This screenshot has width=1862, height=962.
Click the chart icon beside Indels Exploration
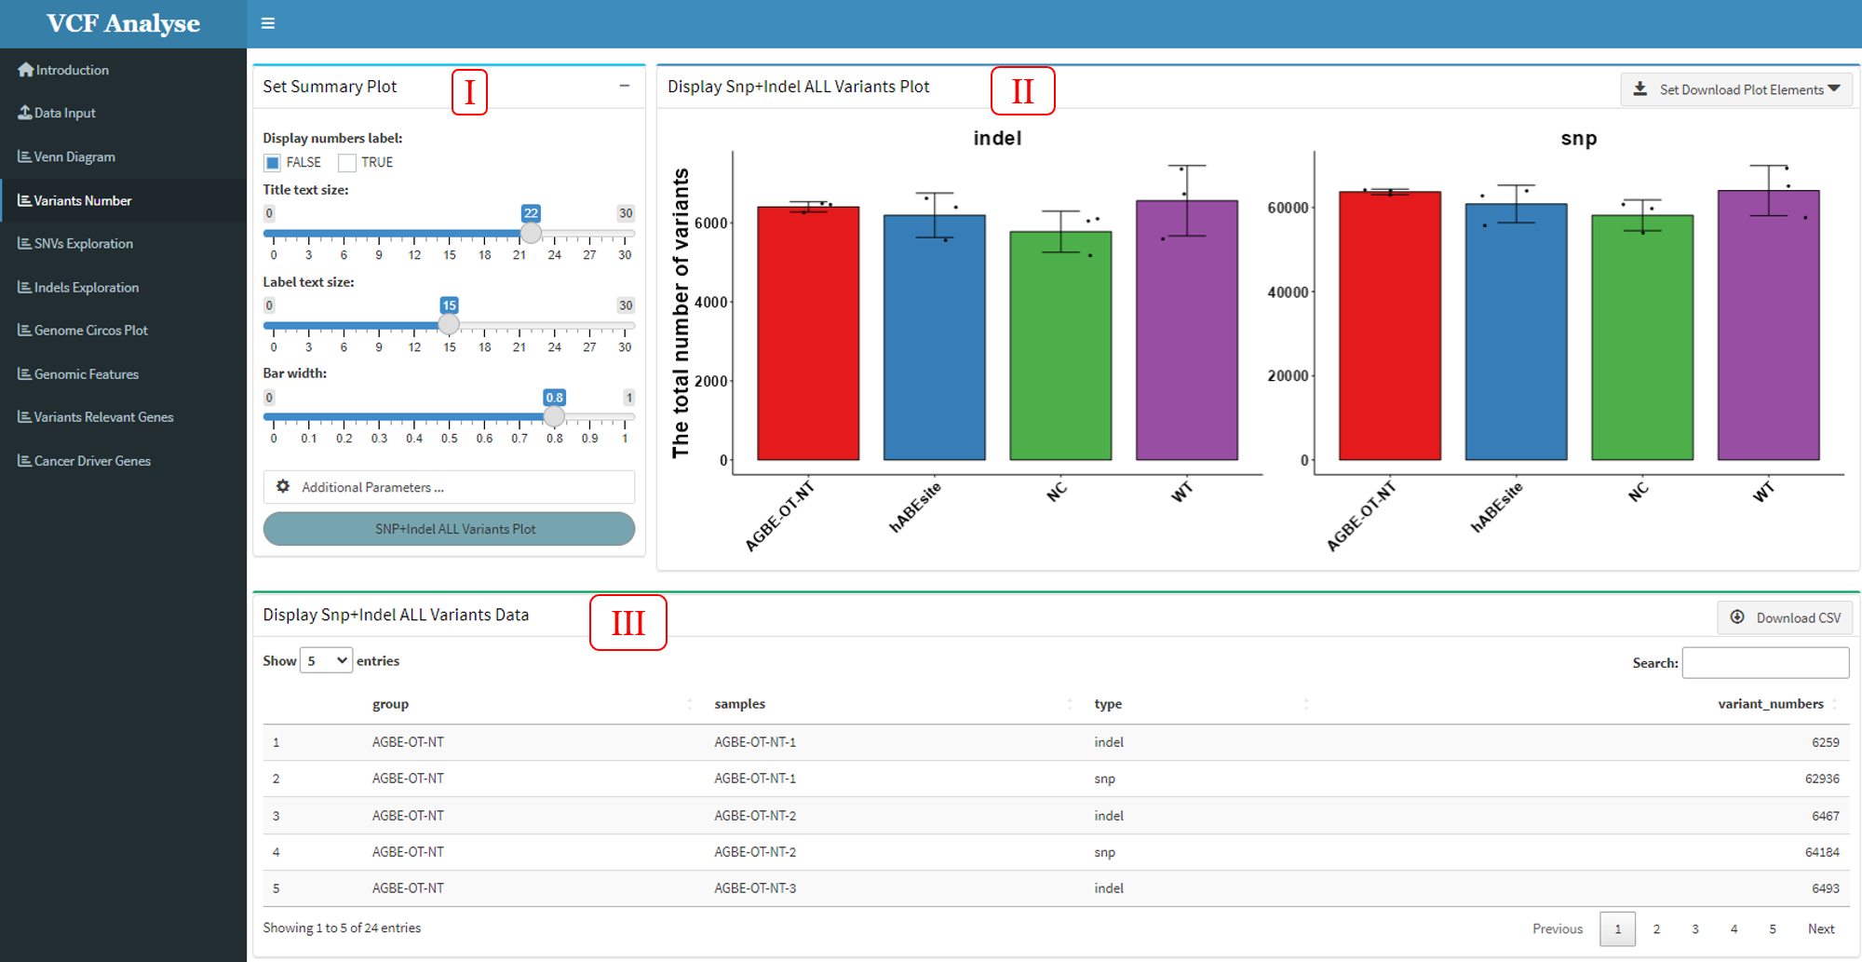25,287
